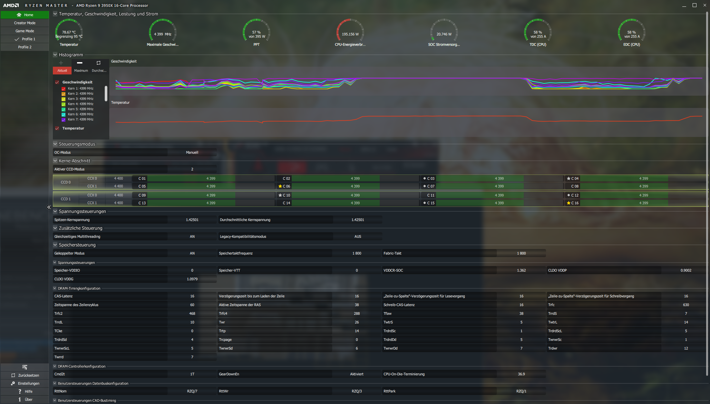Click the core list scrollbar in histogram
Screen dimensions: 710x404
click(106, 93)
